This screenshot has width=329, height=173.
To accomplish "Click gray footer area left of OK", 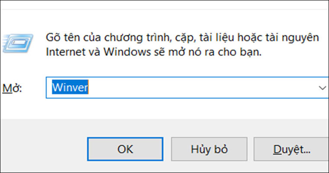I will click(43, 149).
